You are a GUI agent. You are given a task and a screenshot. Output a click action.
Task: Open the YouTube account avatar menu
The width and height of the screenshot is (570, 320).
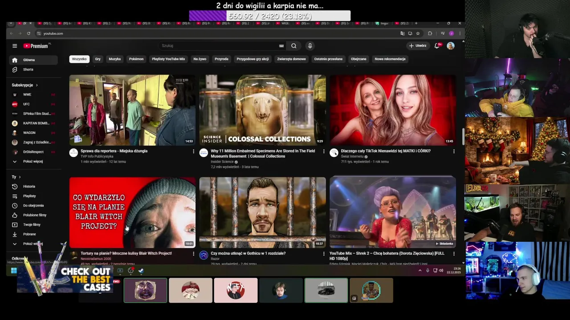pyautogui.click(x=451, y=46)
